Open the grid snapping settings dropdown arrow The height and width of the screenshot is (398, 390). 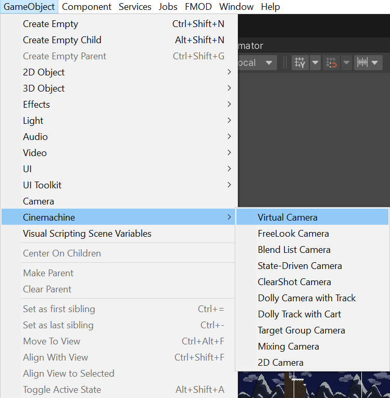[346, 63]
